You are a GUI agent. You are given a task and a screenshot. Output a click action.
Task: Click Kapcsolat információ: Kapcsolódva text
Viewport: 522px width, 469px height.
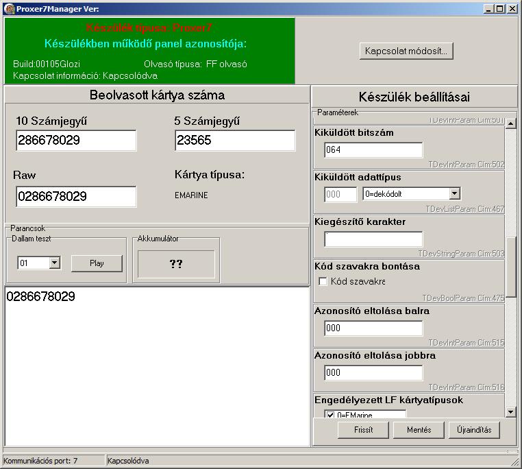85,75
